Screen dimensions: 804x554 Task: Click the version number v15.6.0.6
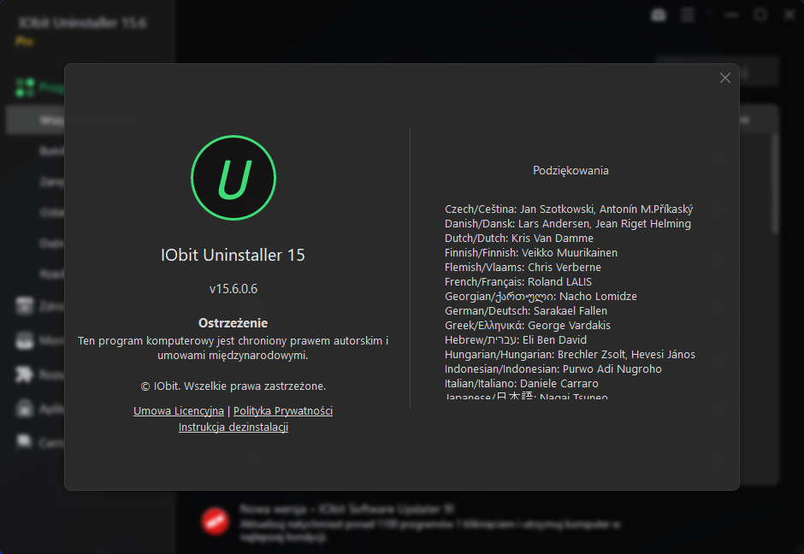point(234,288)
